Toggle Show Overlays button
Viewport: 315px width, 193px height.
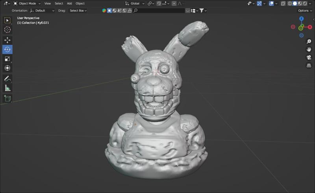click(271, 4)
